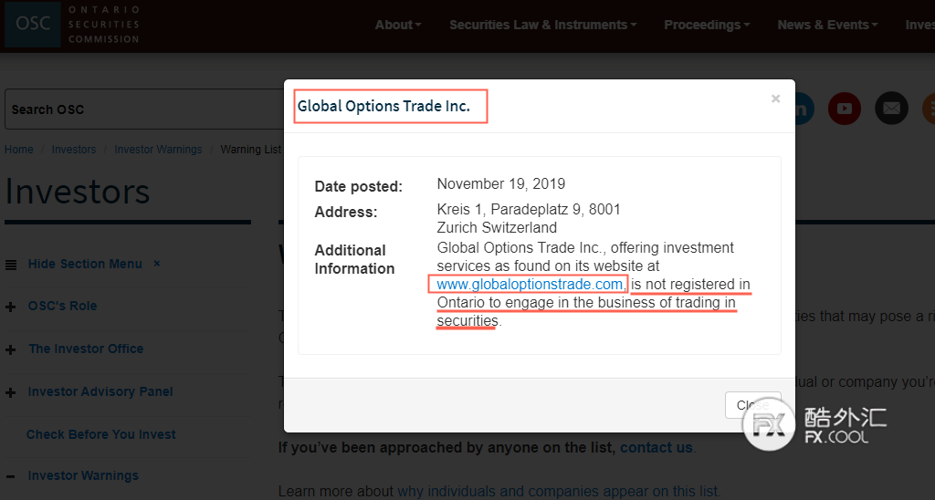Expand The Investor Office section
The height and width of the screenshot is (500, 935).
10,349
